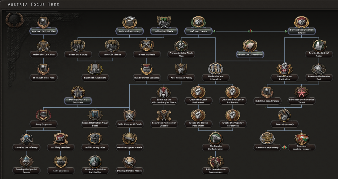The height and width of the screenshot is (179, 338).
Task: Click the laurel wreath emblem in top-left corner
Action: click(x=14, y=20)
